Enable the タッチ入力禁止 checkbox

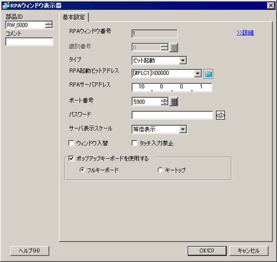(x=134, y=143)
